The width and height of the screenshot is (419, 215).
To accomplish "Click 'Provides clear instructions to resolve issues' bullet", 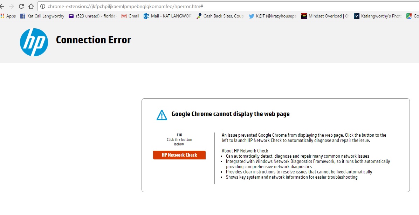I will [x=299, y=172].
